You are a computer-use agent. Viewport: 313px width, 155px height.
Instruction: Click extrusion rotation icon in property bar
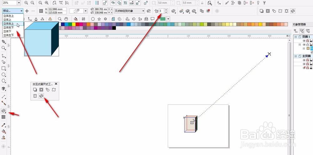coord(174,11)
